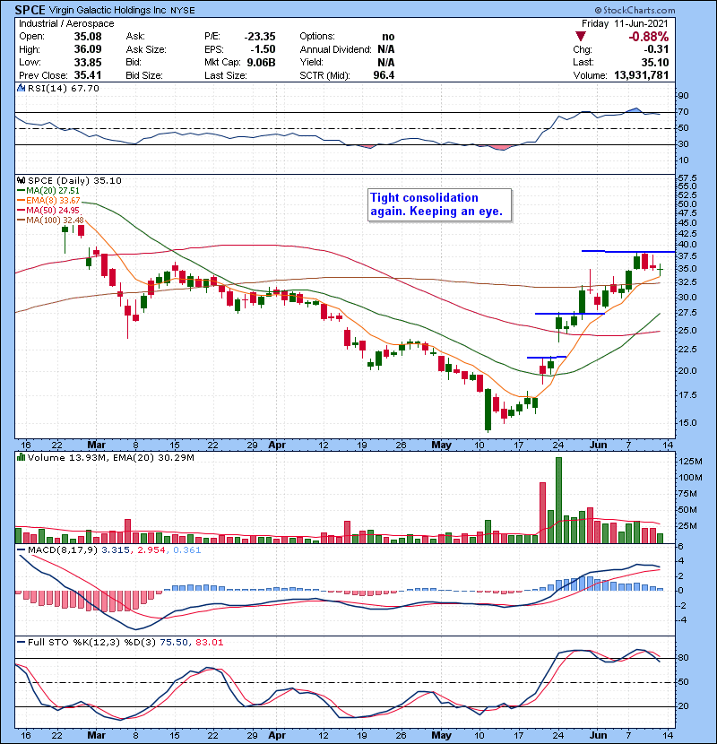Click the Prev Close value 35.41

[x=88, y=75]
